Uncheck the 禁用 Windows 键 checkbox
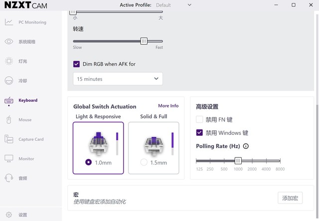319x221 pixels. click(x=199, y=133)
